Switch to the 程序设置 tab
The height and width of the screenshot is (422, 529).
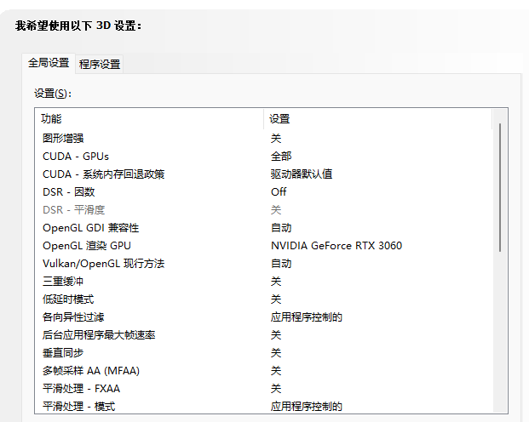pos(100,64)
